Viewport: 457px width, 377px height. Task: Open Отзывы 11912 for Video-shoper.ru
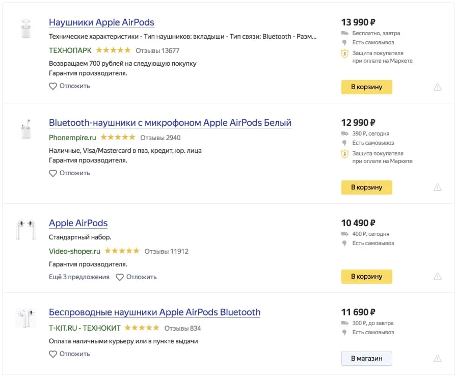tap(167, 251)
